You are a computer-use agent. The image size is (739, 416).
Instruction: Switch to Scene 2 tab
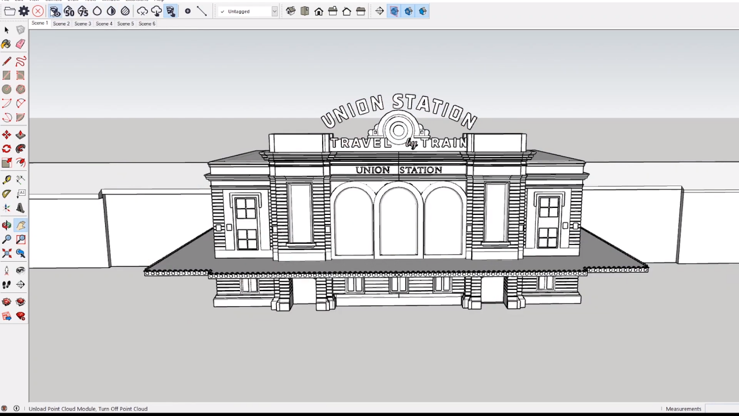61,24
